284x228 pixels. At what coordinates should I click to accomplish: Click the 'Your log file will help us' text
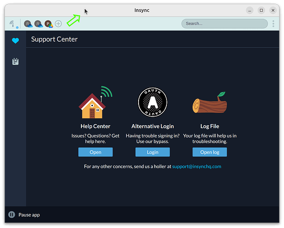click(207, 136)
